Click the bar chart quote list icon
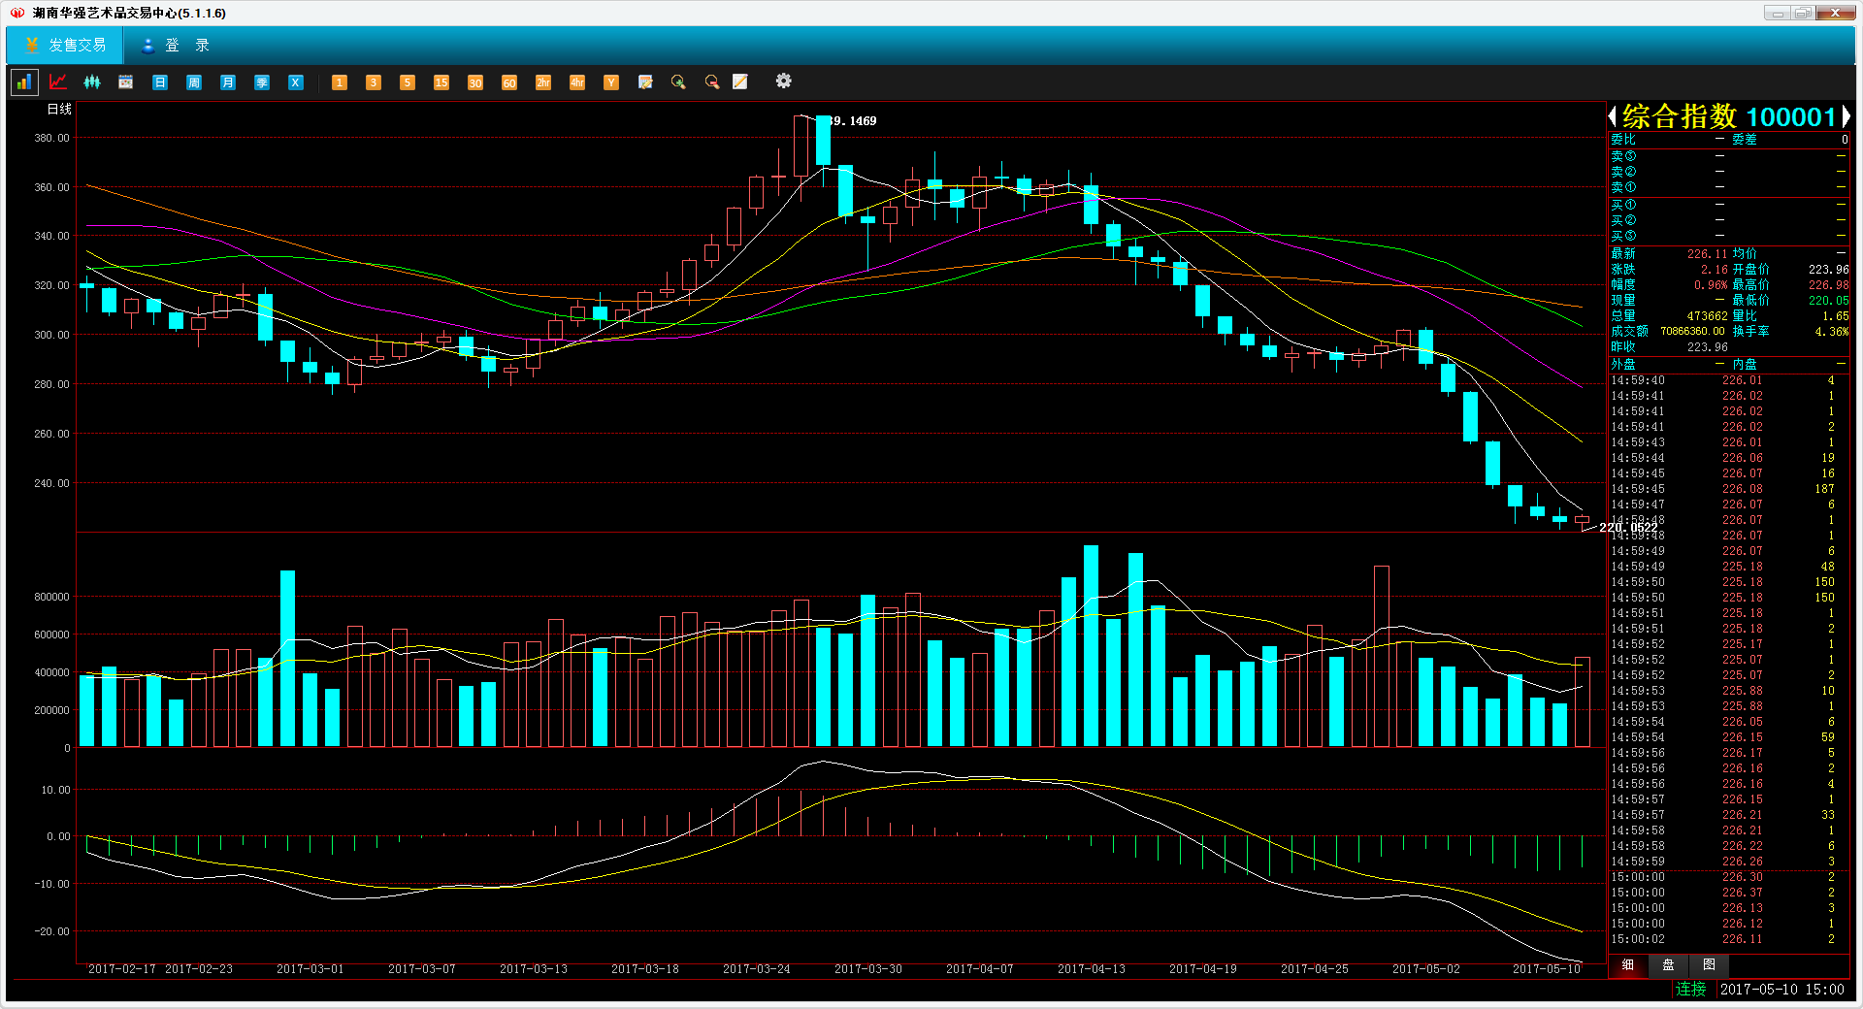Viewport: 1863px width, 1009px height. (23, 82)
